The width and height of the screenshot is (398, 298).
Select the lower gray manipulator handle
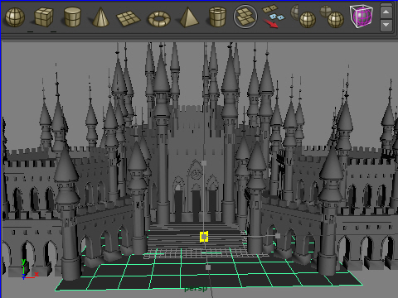tap(208, 267)
